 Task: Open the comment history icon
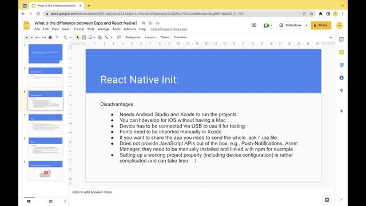[254, 25]
